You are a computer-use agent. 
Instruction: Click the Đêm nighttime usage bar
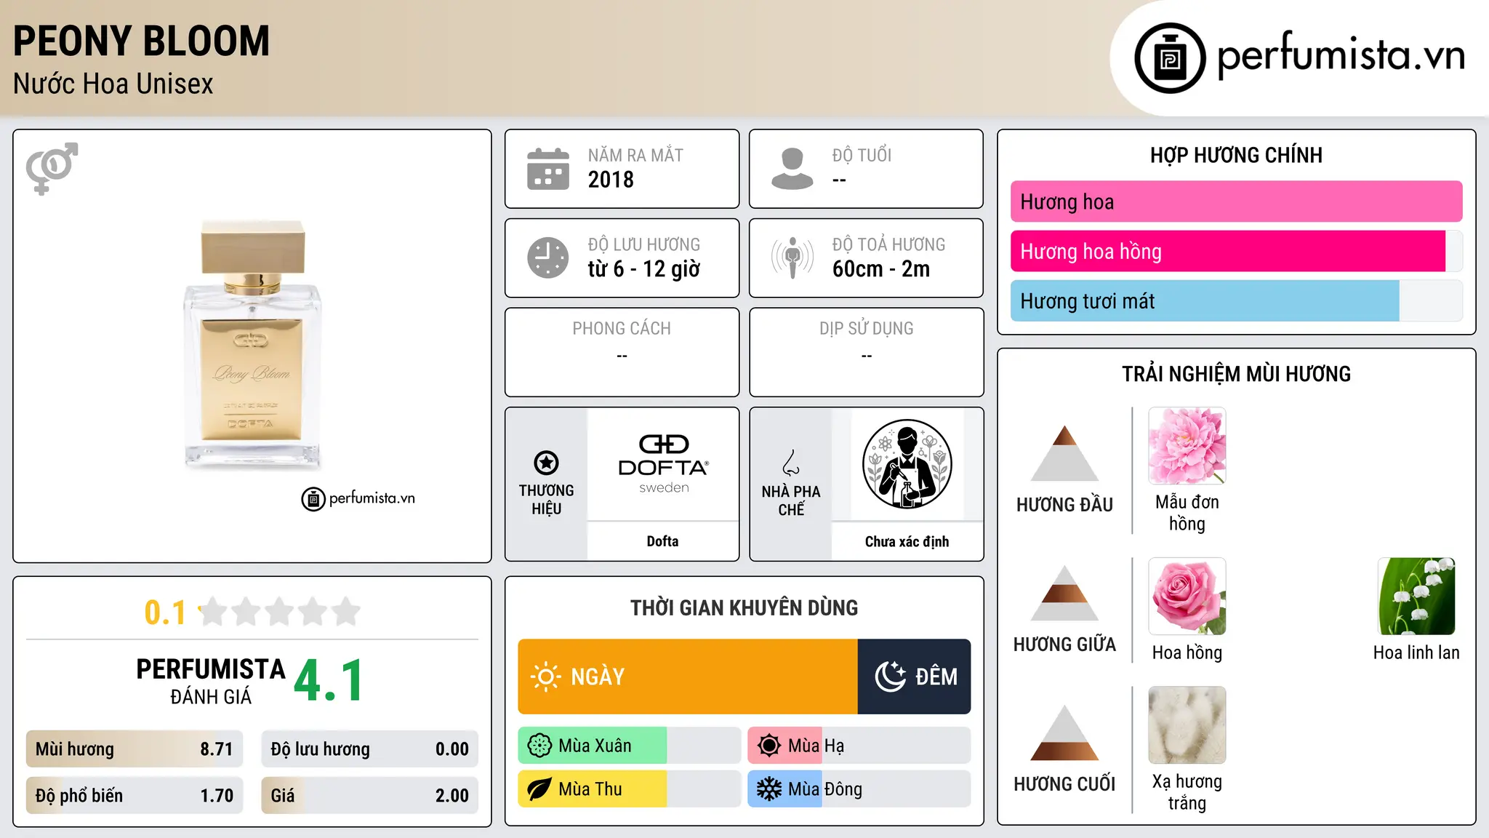[915, 677]
